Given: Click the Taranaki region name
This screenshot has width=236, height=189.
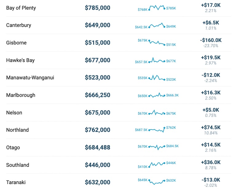Looking at the screenshot, I should coord(16,183).
